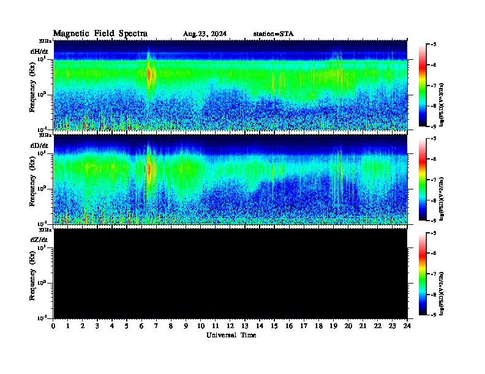485x374 pixels.
Task: Click the '19' hour tick label
Action: pyautogui.click(x=333, y=326)
